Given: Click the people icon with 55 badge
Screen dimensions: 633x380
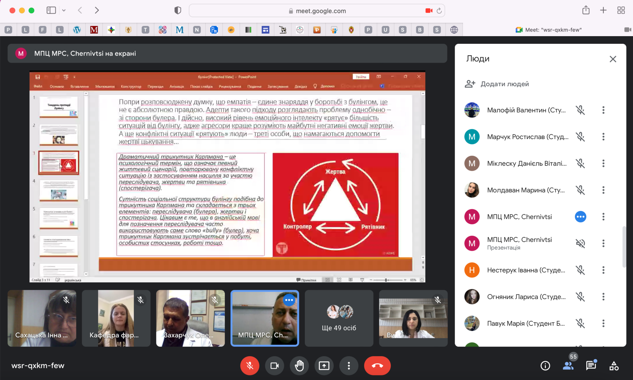Looking at the screenshot, I should [x=568, y=366].
